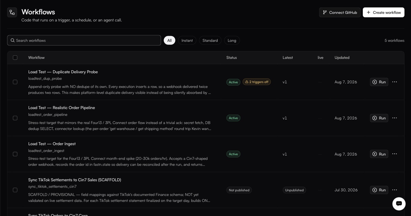411x216 pixels.
Task: Click the Updated column header
Action: [x=342, y=58]
